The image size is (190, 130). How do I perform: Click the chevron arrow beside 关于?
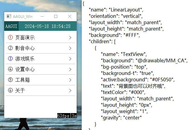70,90
